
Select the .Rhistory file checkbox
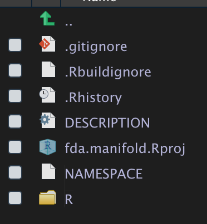coord(15,96)
